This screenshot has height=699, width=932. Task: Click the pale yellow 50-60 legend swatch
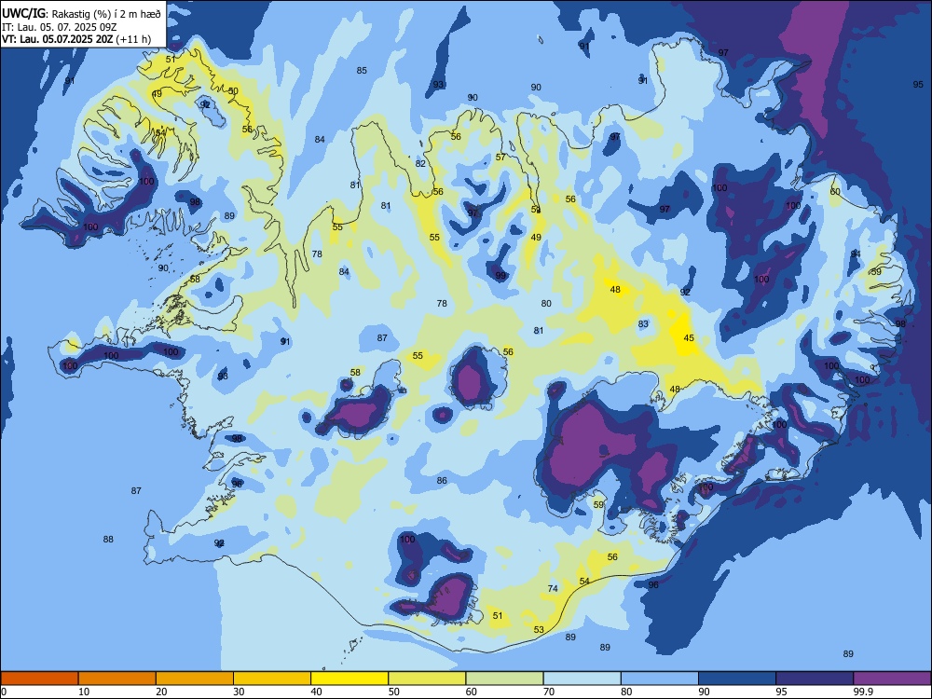point(427,678)
